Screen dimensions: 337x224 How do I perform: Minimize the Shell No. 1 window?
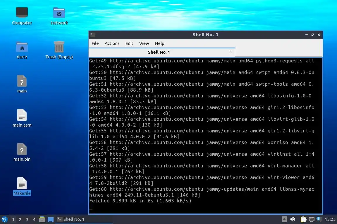click(307, 35)
